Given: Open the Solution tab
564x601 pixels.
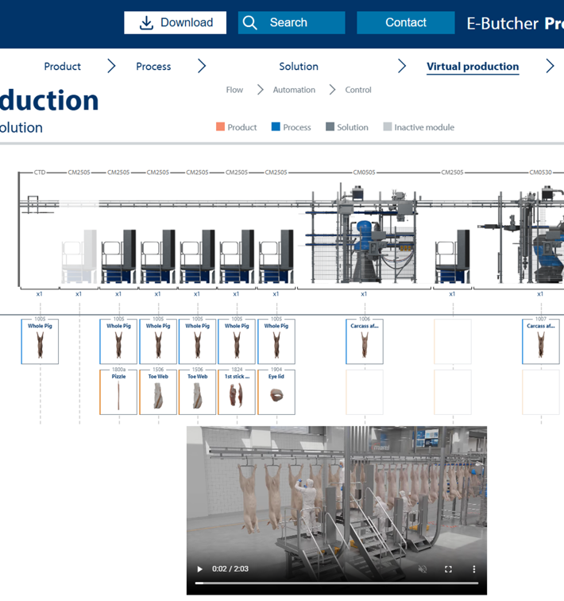Looking at the screenshot, I should tap(299, 67).
